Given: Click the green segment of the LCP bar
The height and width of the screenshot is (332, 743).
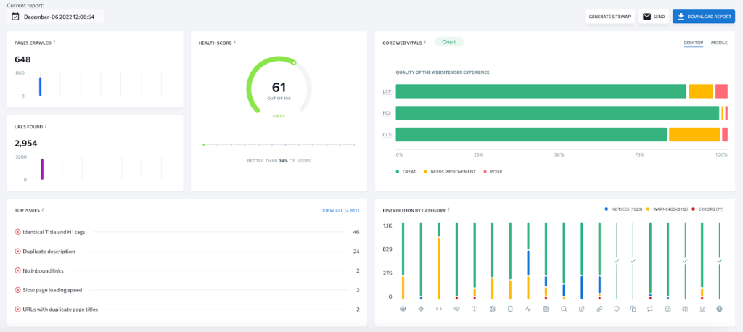Looking at the screenshot, I should click(541, 91).
